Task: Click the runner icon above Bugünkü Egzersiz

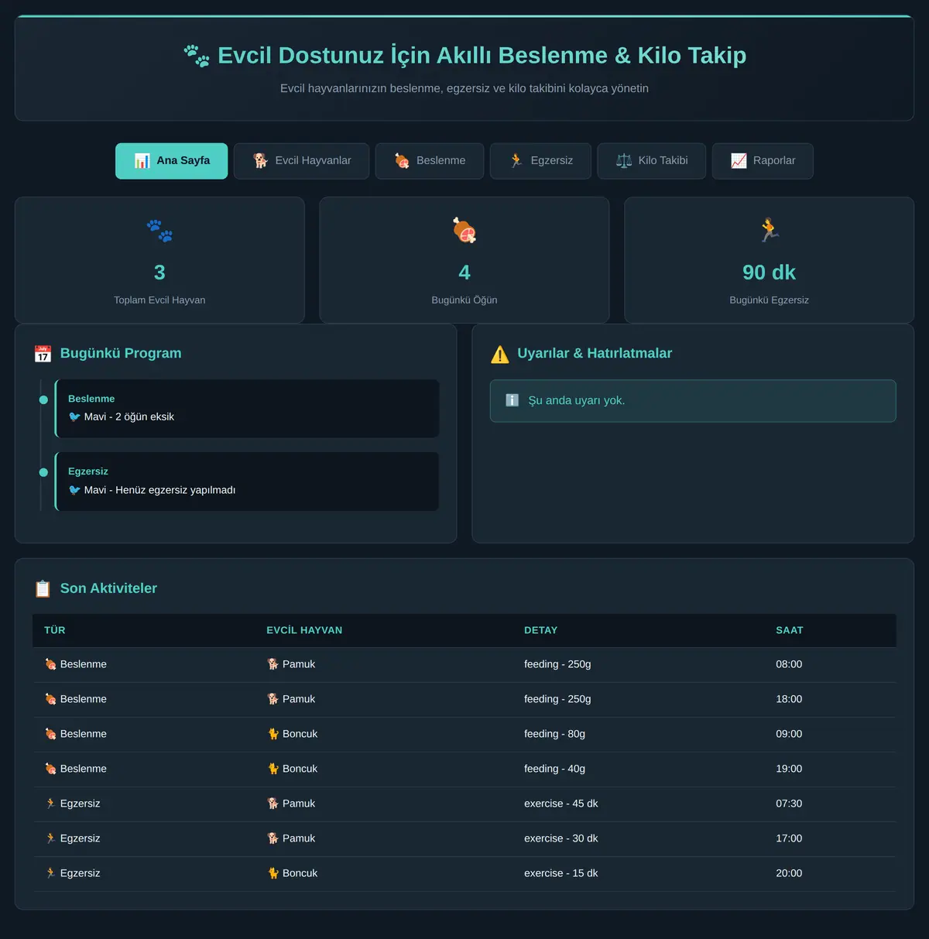Action: 769,231
